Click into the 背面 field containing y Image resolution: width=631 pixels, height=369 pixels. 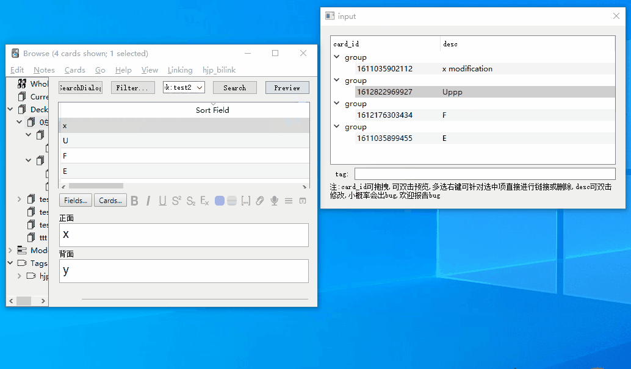184,271
